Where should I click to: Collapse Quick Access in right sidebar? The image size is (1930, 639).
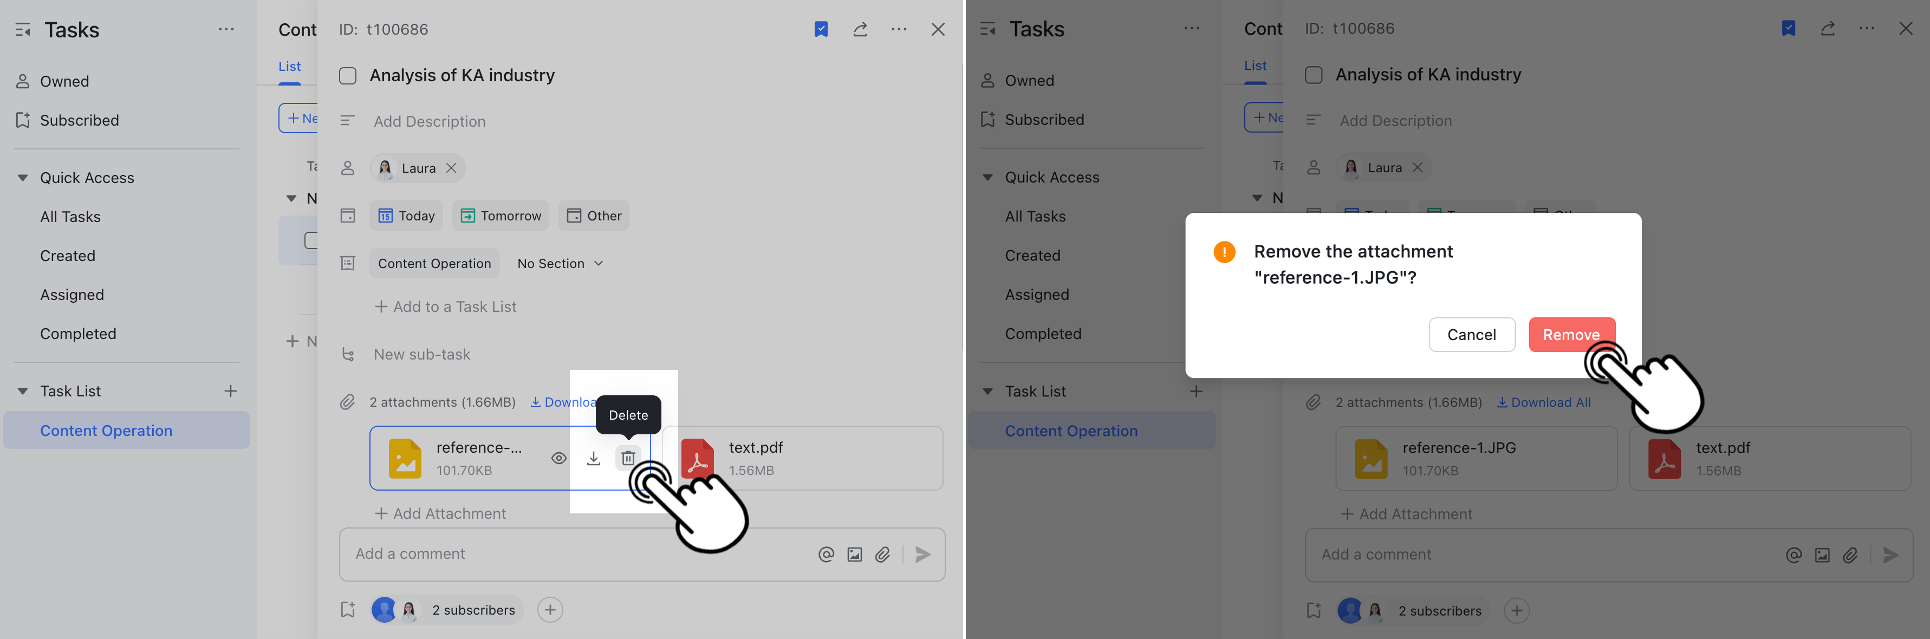click(x=987, y=178)
